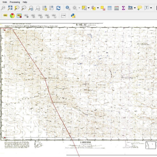The image size is (157, 157).
Task: Toggle the Highlight Pinned Labels tool
Action: [x=19, y=16]
